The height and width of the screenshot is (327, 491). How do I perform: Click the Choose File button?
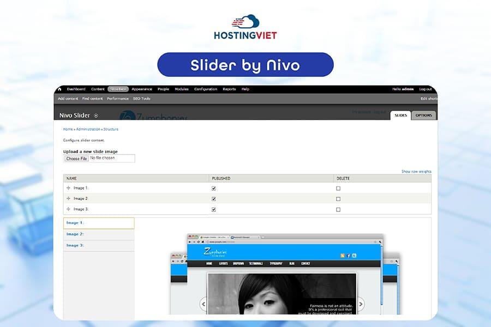(x=76, y=158)
